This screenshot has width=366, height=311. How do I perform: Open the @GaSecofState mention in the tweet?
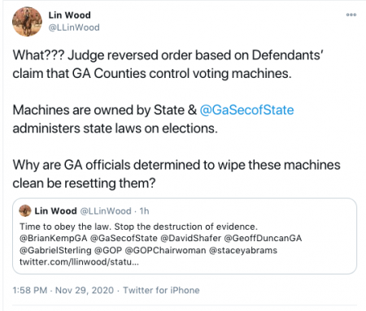(246, 110)
